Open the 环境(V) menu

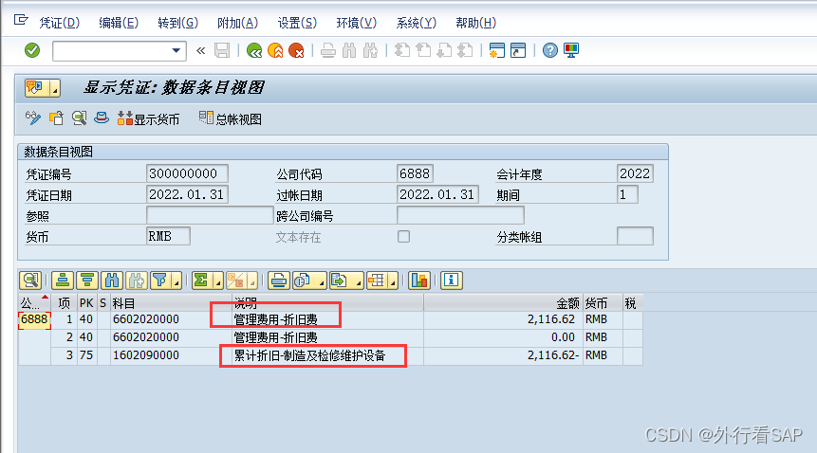pos(357,23)
